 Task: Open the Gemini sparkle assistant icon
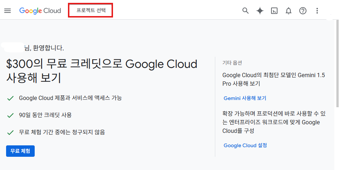tap(260, 11)
